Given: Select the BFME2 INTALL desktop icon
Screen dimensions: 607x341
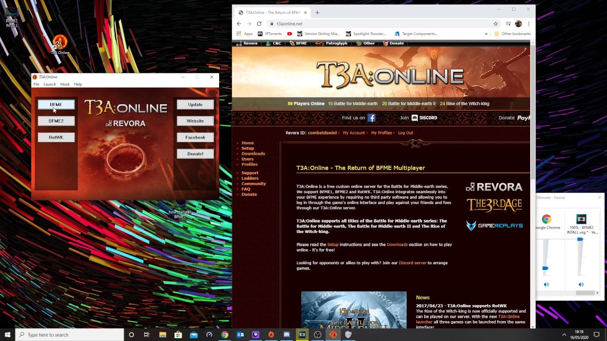Looking at the screenshot, I should [12, 17].
